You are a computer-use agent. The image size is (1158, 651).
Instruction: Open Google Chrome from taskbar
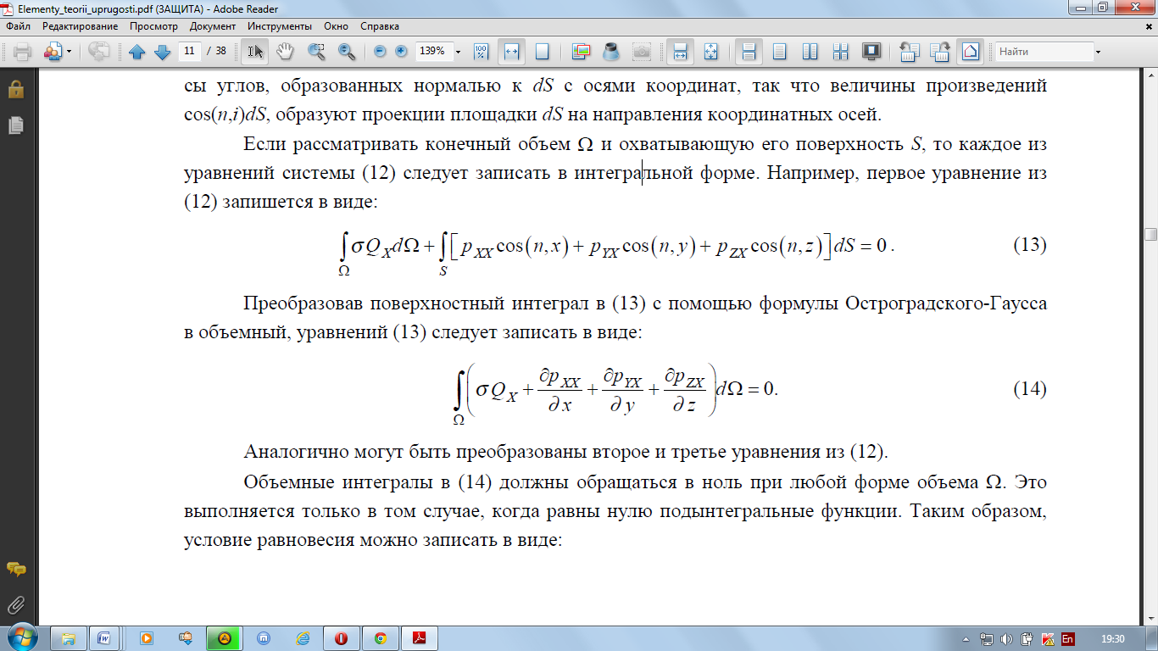tap(380, 637)
